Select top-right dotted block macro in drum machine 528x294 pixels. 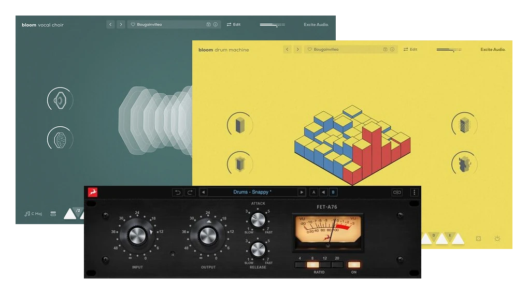click(x=464, y=125)
